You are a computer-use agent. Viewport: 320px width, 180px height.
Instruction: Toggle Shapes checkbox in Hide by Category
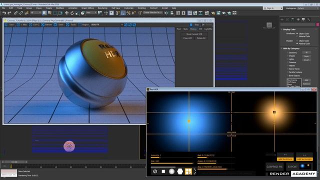click(288, 56)
